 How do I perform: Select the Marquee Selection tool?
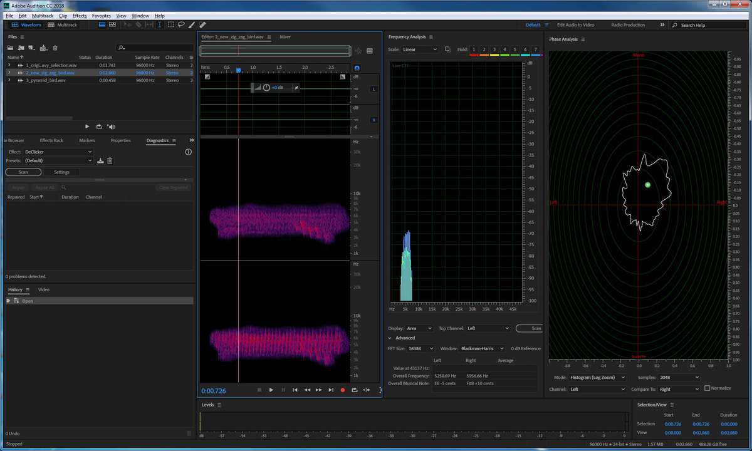coord(170,25)
